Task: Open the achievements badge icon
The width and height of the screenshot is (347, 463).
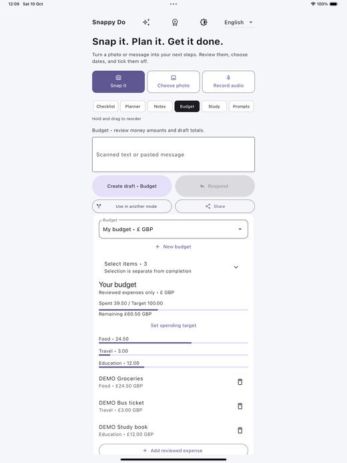Action: [x=175, y=22]
